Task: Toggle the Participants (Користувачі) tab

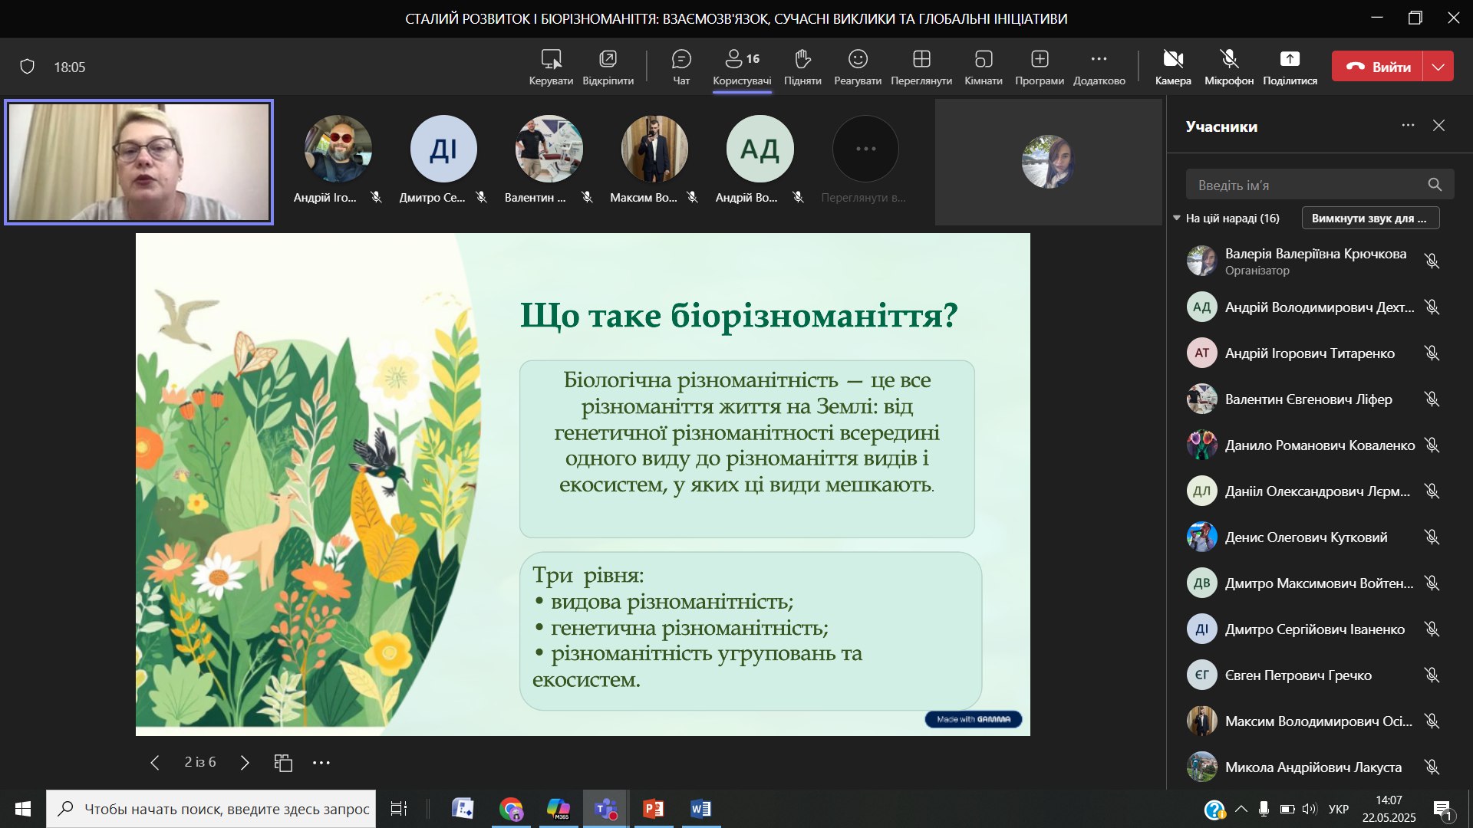Action: [741, 60]
